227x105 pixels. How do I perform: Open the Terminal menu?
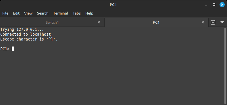coord(61,13)
